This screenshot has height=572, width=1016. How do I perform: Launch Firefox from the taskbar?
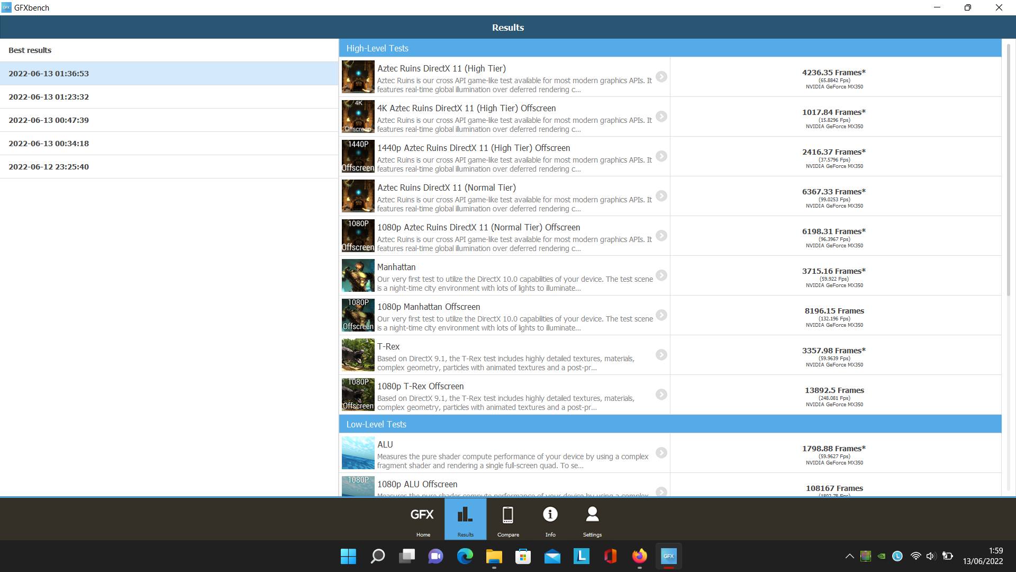(639, 556)
